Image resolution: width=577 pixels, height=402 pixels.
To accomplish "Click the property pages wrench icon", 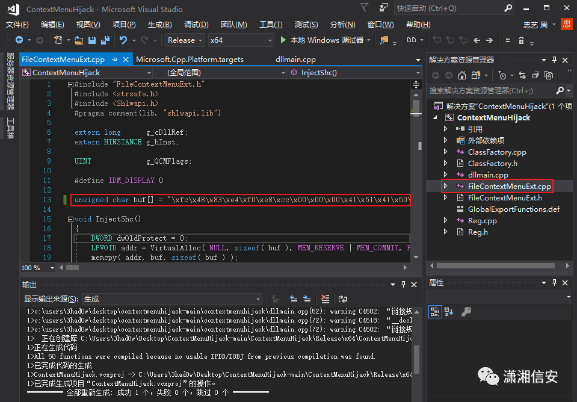I will coord(466,312).
